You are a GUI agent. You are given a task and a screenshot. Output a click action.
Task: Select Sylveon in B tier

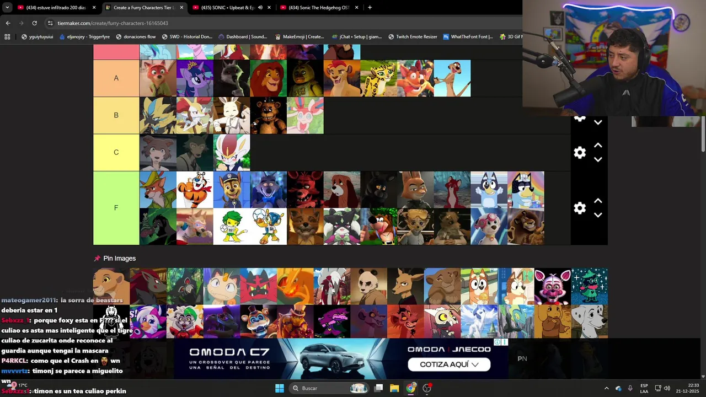pyautogui.click(x=305, y=115)
